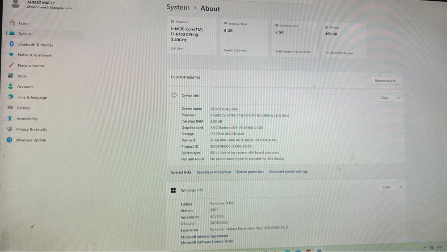This screenshot has height=252, width=447.
Task: Click the user profile avatar picture
Action: (x=16, y=4)
